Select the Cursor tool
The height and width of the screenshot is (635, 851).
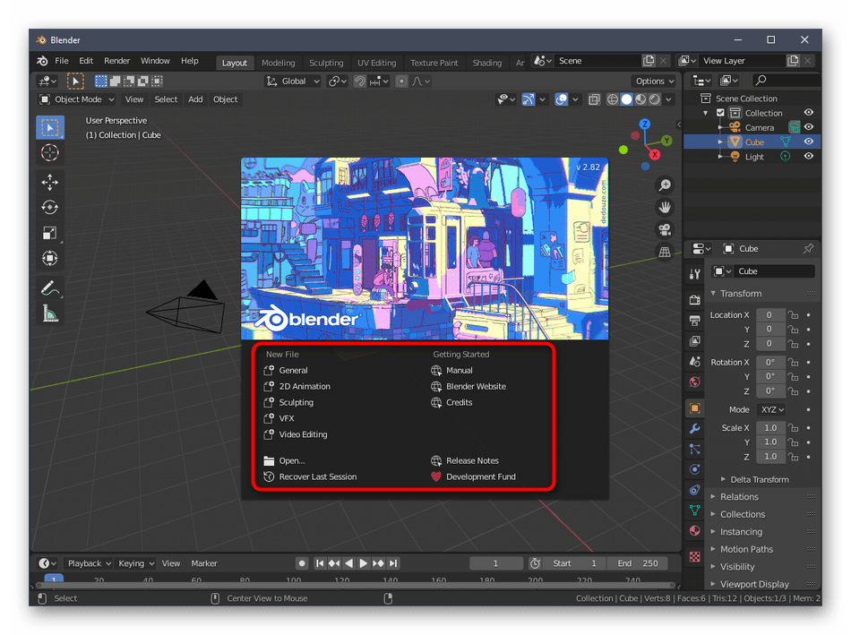50,153
